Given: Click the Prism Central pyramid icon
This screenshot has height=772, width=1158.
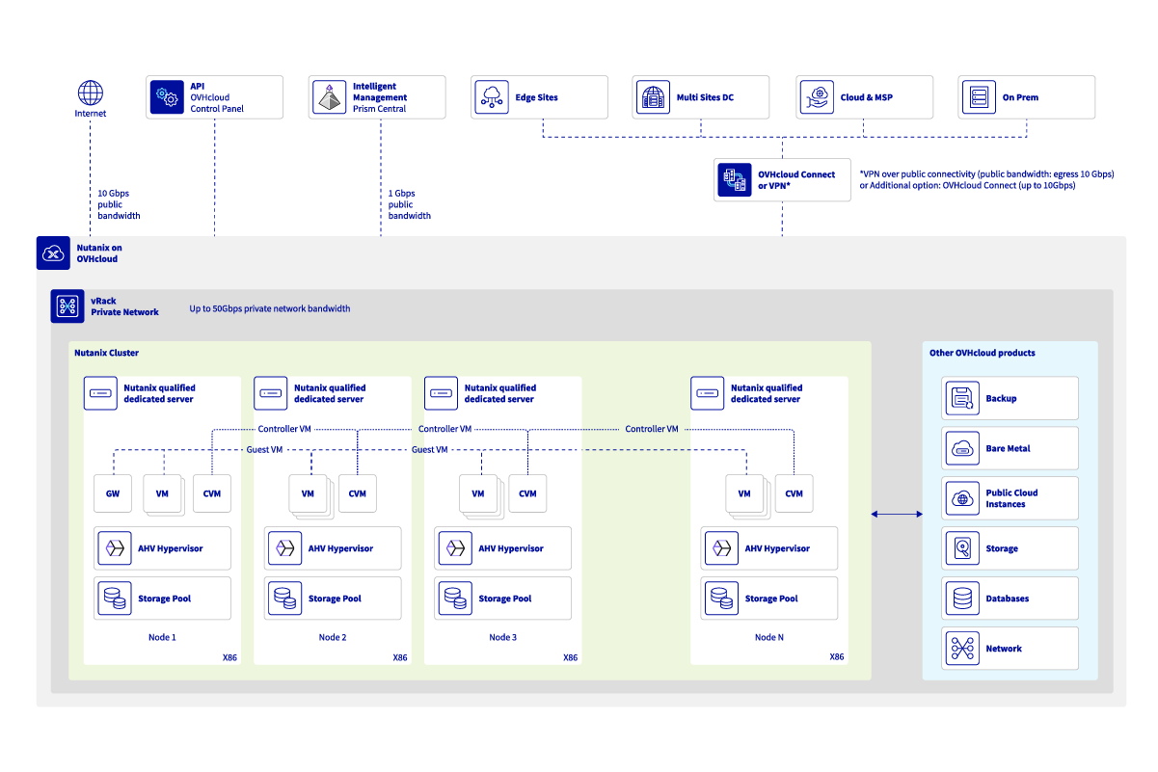Looking at the screenshot, I should (x=330, y=97).
